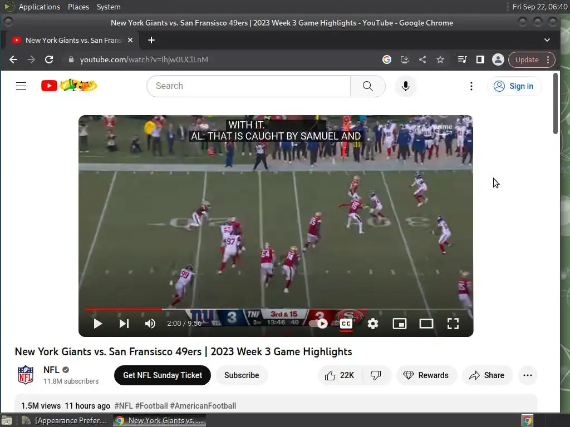Open video settings gear icon

coord(372,324)
